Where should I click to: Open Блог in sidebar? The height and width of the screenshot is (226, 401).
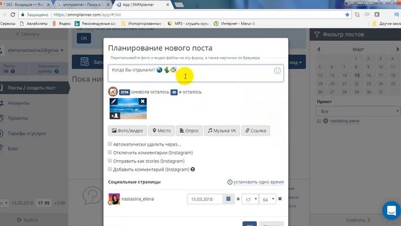pyautogui.click(x=13, y=148)
